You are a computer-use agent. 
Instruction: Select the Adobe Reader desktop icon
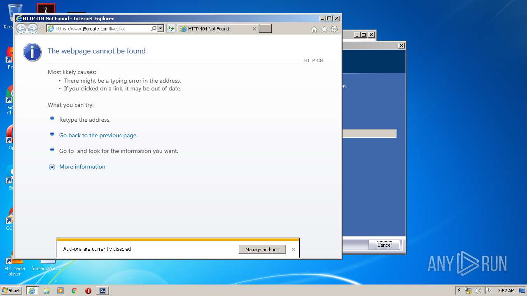point(46,9)
